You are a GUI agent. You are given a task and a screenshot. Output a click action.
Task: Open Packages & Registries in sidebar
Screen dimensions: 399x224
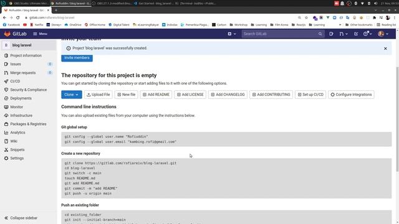point(28,124)
